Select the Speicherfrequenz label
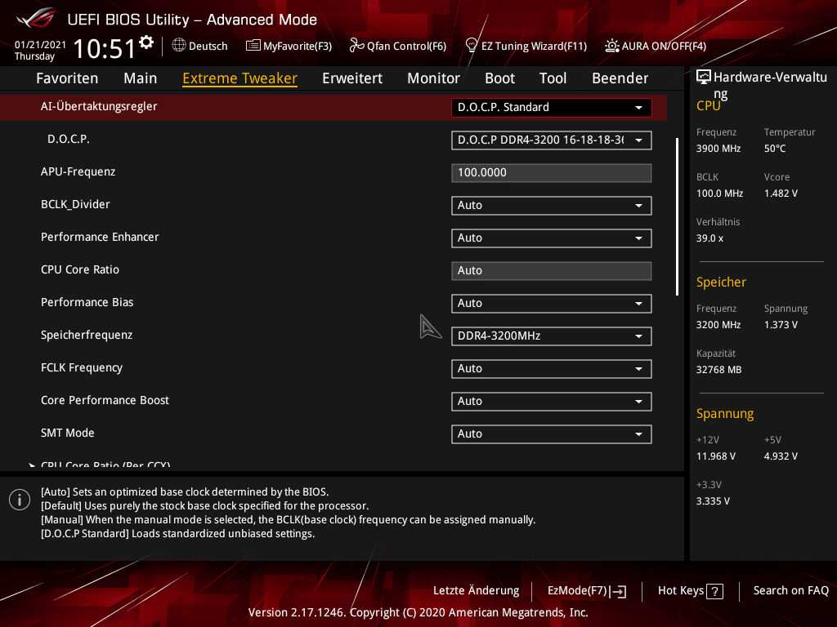 (87, 335)
